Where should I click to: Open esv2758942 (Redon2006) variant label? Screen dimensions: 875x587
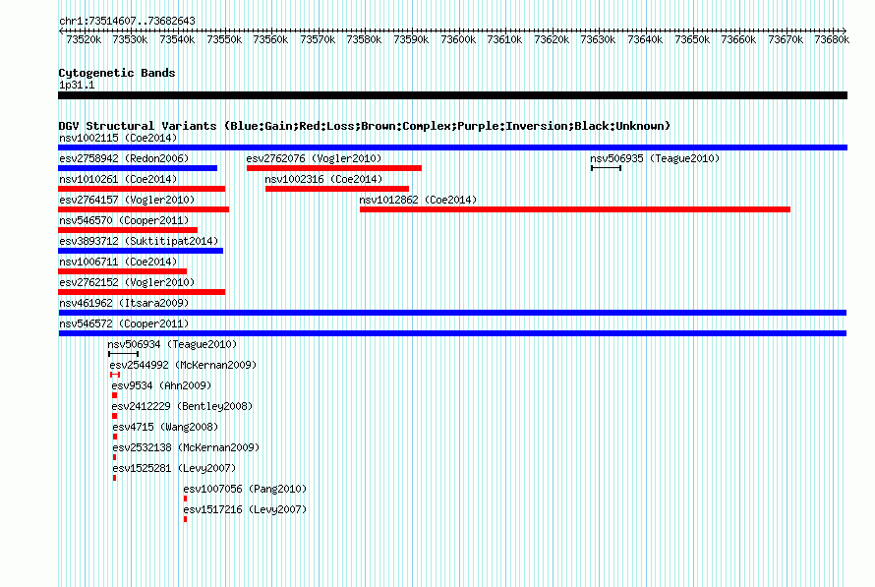(x=124, y=158)
